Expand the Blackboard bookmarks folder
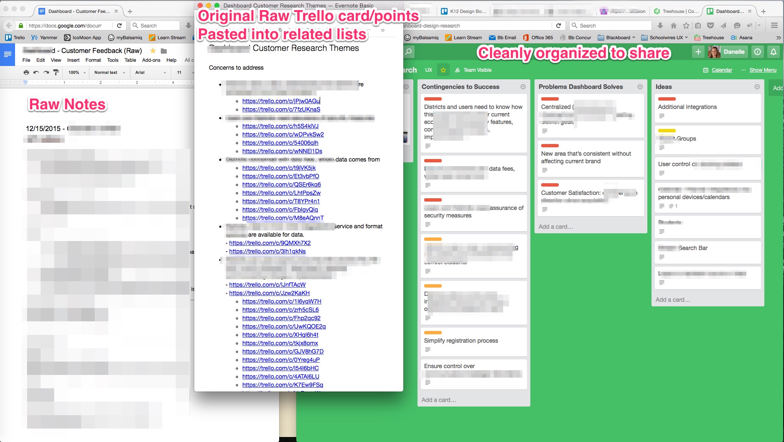784x442 pixels. pyautogui.click(x=616, y=38)
